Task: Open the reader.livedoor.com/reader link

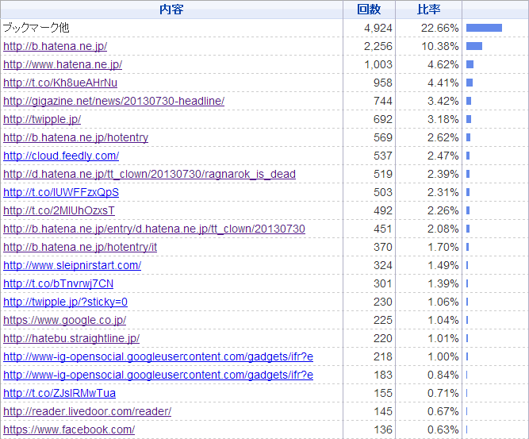Action: [87, 411]
